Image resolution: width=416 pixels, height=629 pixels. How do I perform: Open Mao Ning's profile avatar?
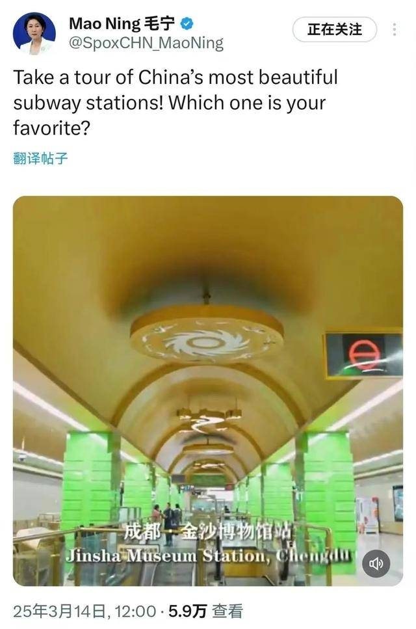[34, 33]
